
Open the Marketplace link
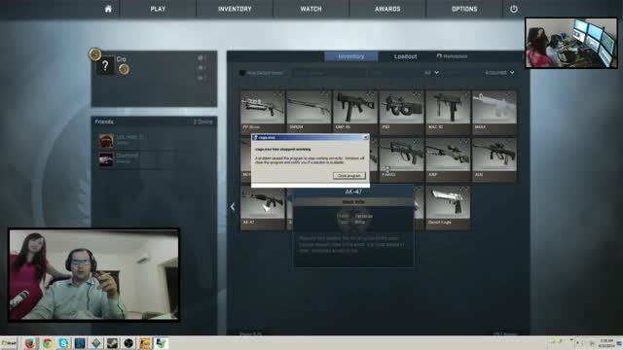[x=452, y=56]
